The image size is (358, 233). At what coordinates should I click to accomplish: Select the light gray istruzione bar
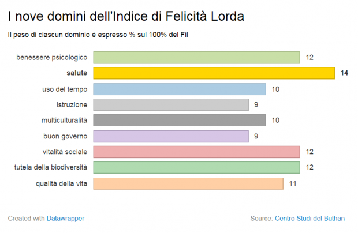(171, 104)
